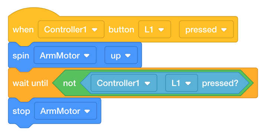The height and width of the screenshot is (137, 272).
Task: Open the ArmMotor dropdown in the spin block
Action: coord(65,55)
